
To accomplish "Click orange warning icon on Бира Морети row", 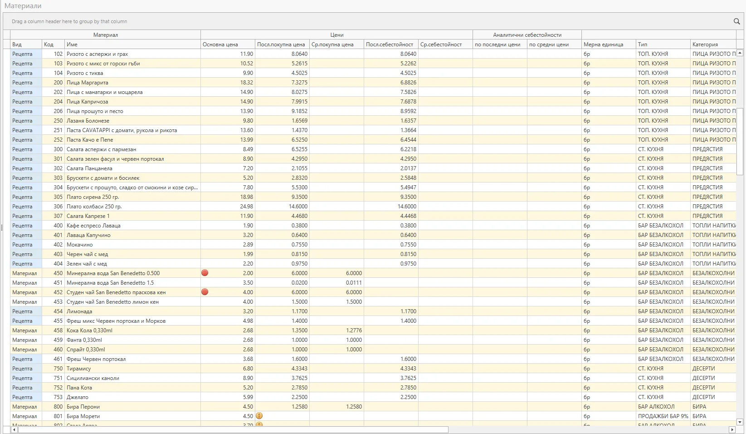I will pyautogui.click(x=259, y=416).
